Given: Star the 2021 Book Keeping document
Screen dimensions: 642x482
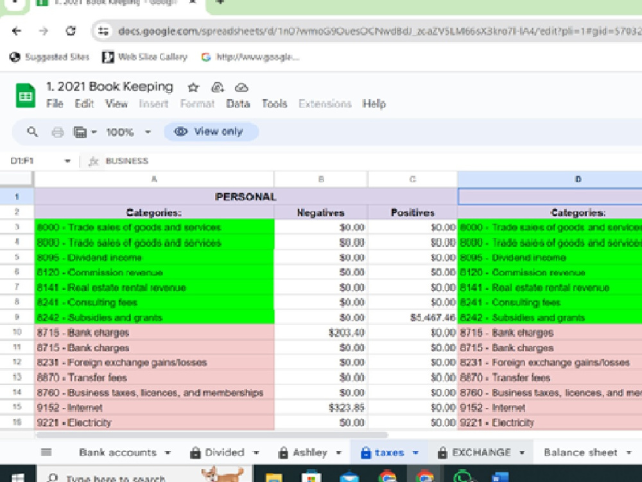Looking at the screenshot, I should (193, 87).
